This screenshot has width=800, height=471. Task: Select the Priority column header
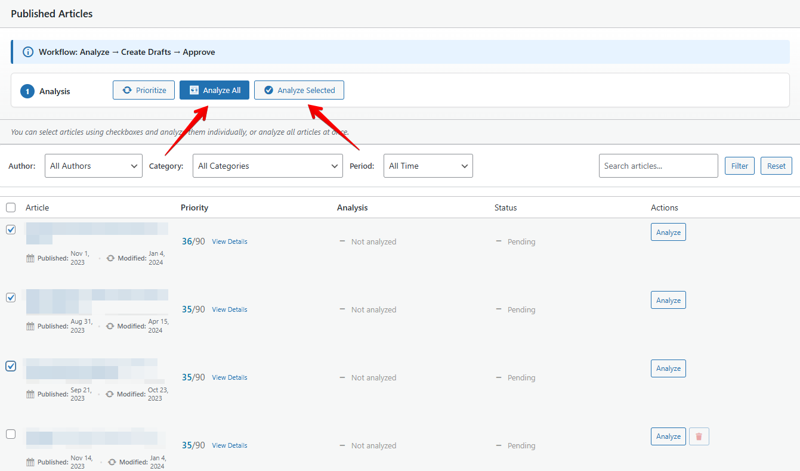(194, 207)
